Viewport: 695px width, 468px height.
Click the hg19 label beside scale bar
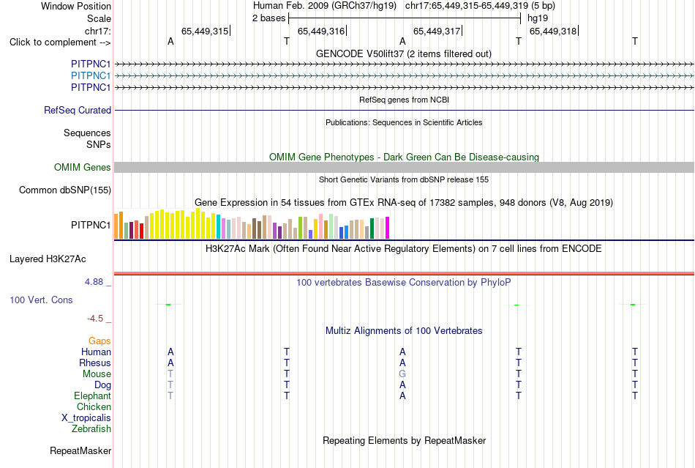click(537, 18)
